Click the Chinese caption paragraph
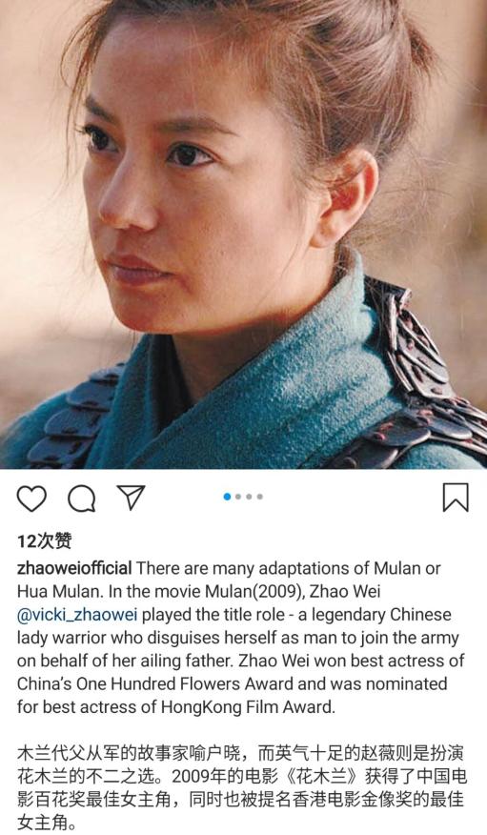487x835 pixels. click(242, 788)
